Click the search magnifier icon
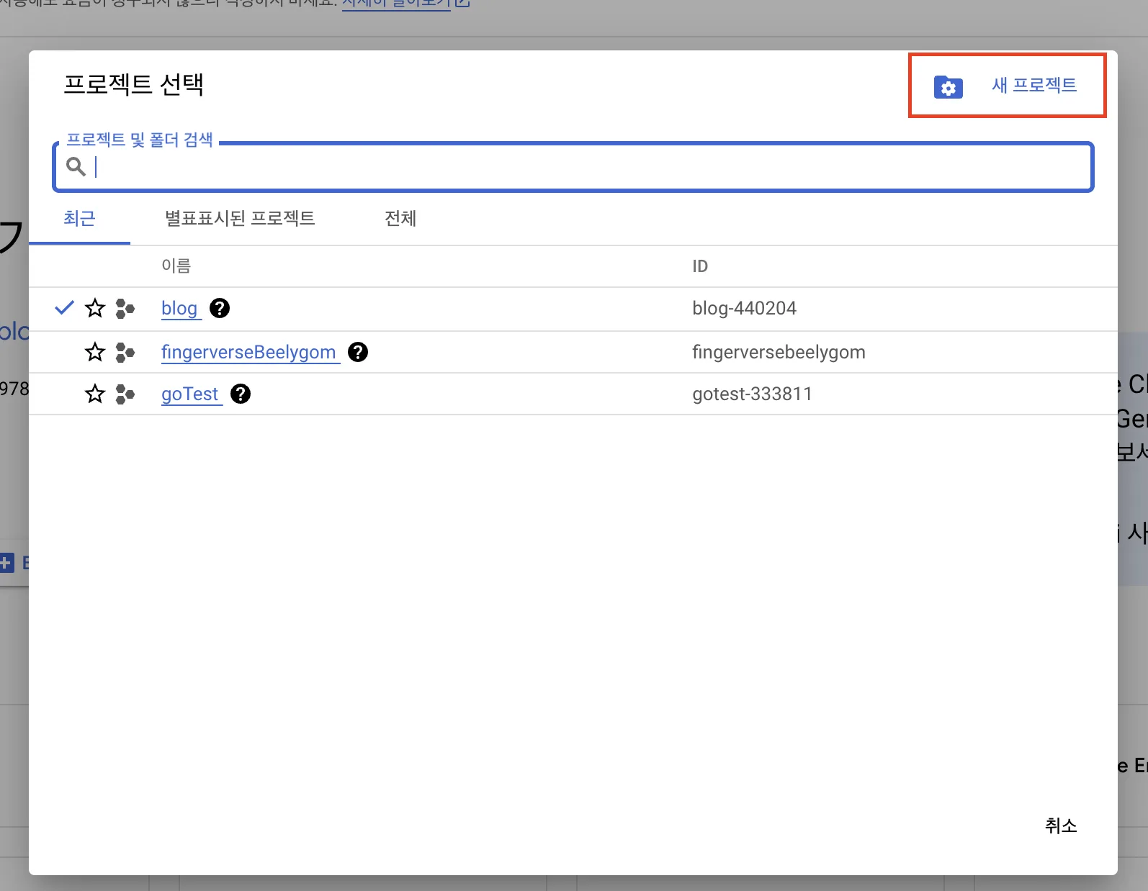1148x891 pixels. coord(76,167)
